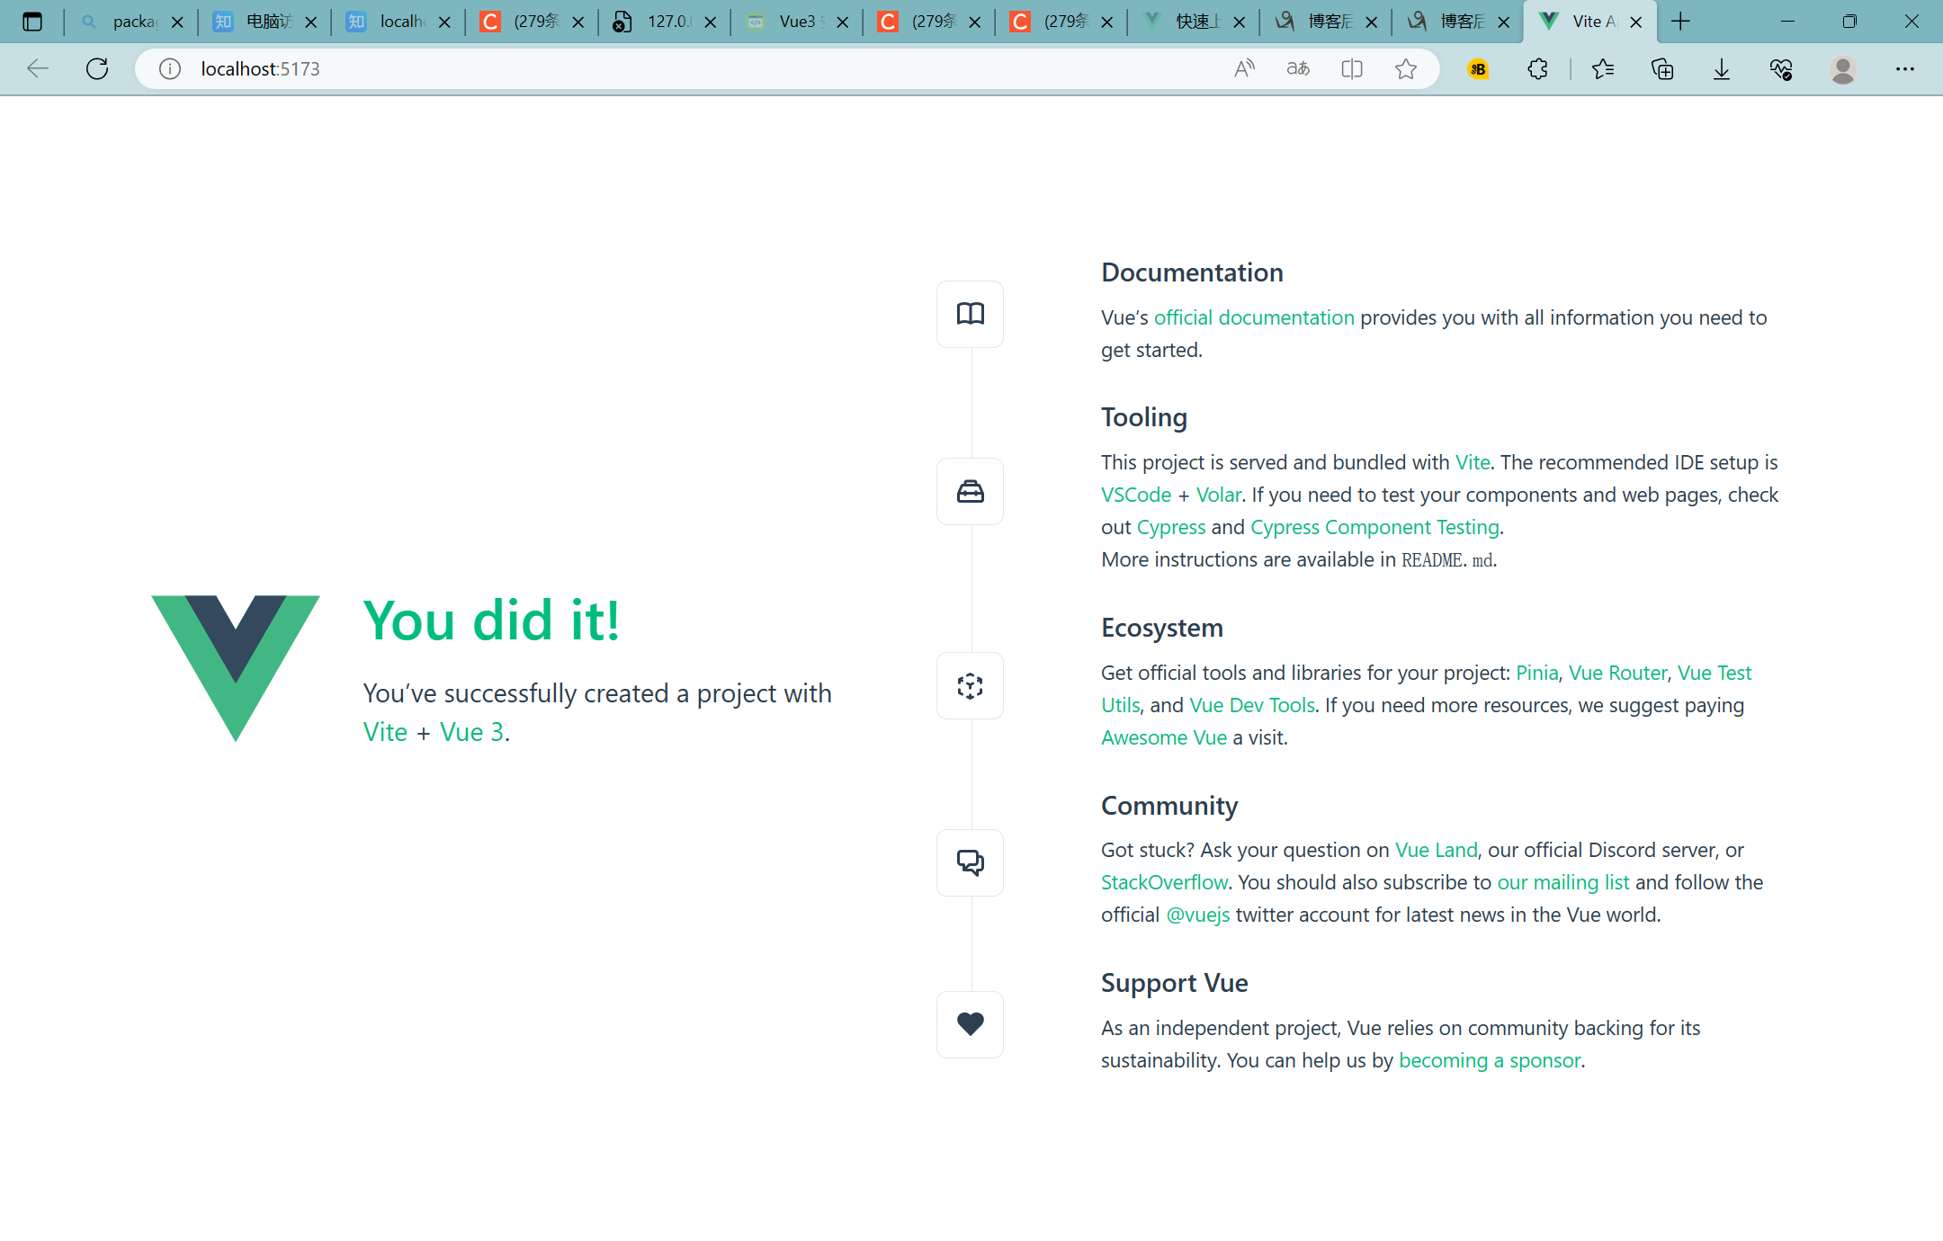Add page to favorites with the star icon
The image size is (1943, 1241).
pos(1405,69)
